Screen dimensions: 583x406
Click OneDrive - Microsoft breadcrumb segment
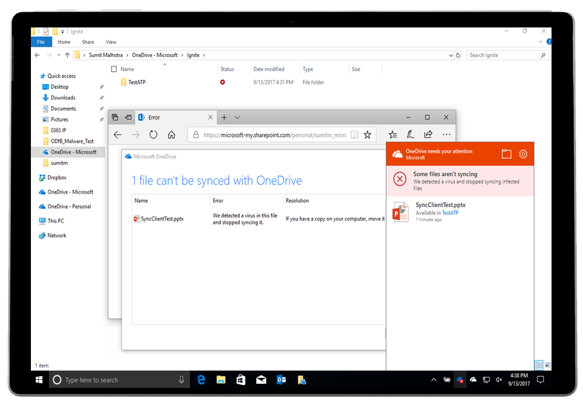(155, 55)
